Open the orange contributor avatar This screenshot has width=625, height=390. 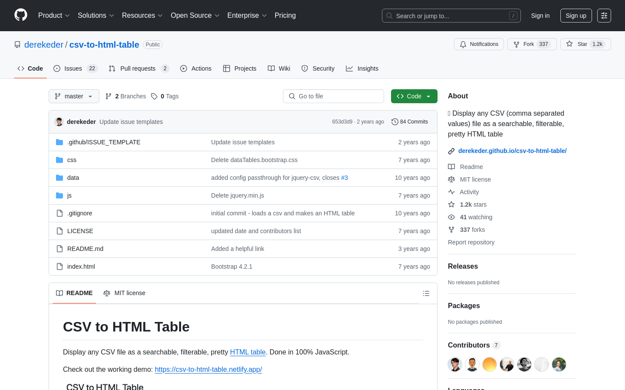click(x=490, y=364)
